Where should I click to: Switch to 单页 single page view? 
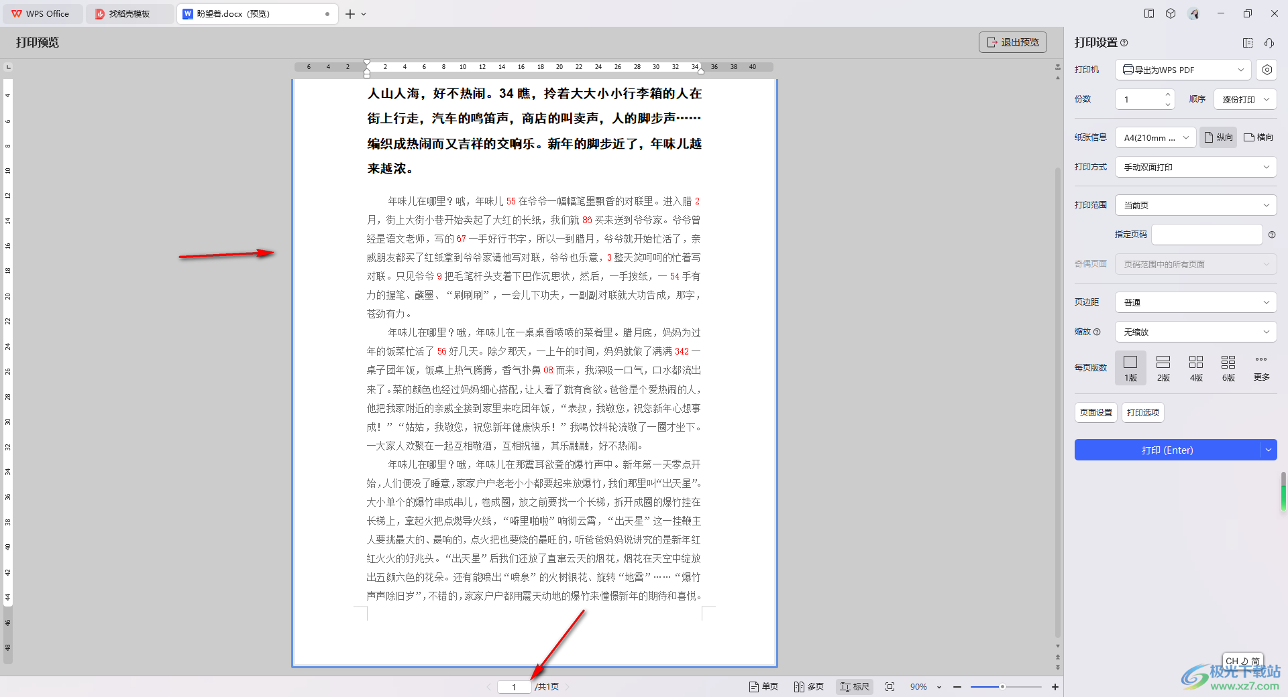(764, 686)
